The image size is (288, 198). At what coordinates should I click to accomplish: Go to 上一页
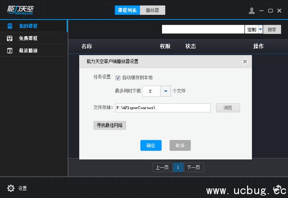[x=163, y=167]
